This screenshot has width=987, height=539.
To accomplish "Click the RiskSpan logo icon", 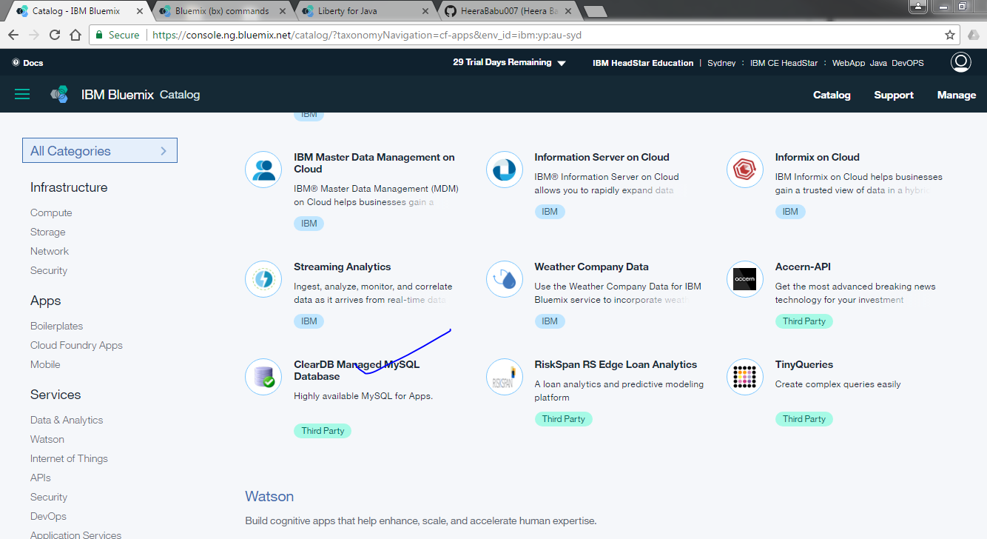I will pos(505,377).
